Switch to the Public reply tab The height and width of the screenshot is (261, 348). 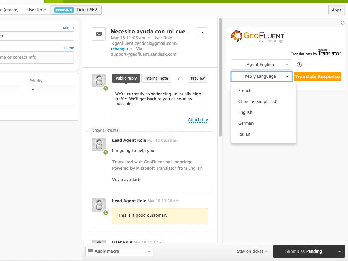click(126, 78)
